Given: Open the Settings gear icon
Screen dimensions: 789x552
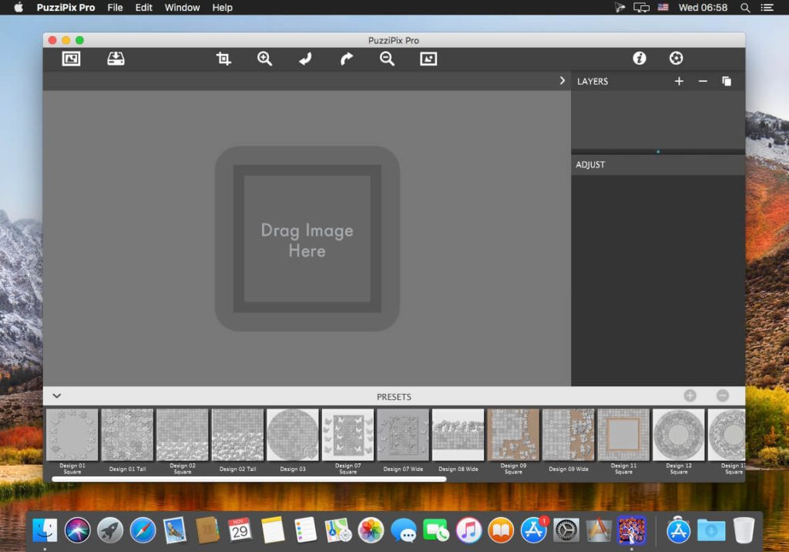Looking at the screenshot, I should 676,57.
